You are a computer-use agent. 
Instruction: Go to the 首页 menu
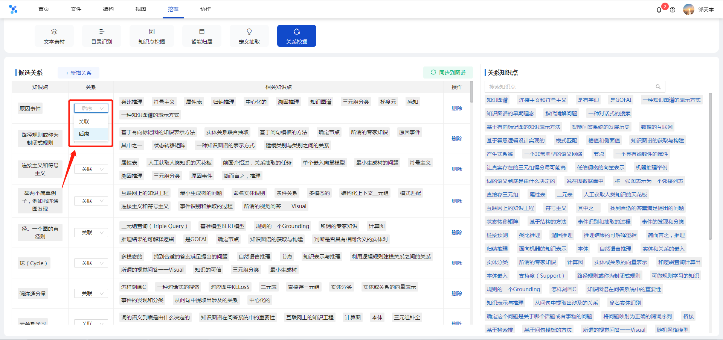point(44,9)
